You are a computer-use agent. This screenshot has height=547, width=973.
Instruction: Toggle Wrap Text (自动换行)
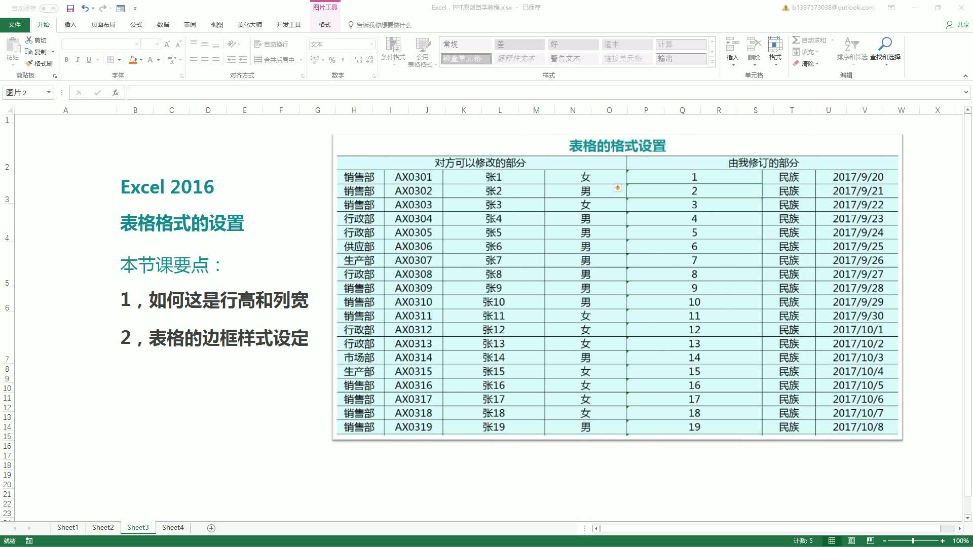271,44
